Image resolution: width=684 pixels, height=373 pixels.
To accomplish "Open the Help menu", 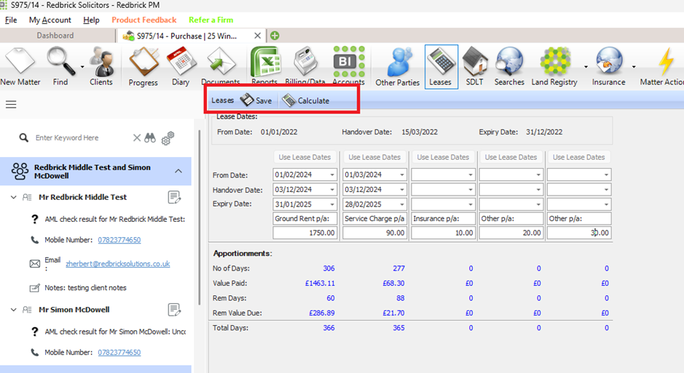I will coord(91,20).
